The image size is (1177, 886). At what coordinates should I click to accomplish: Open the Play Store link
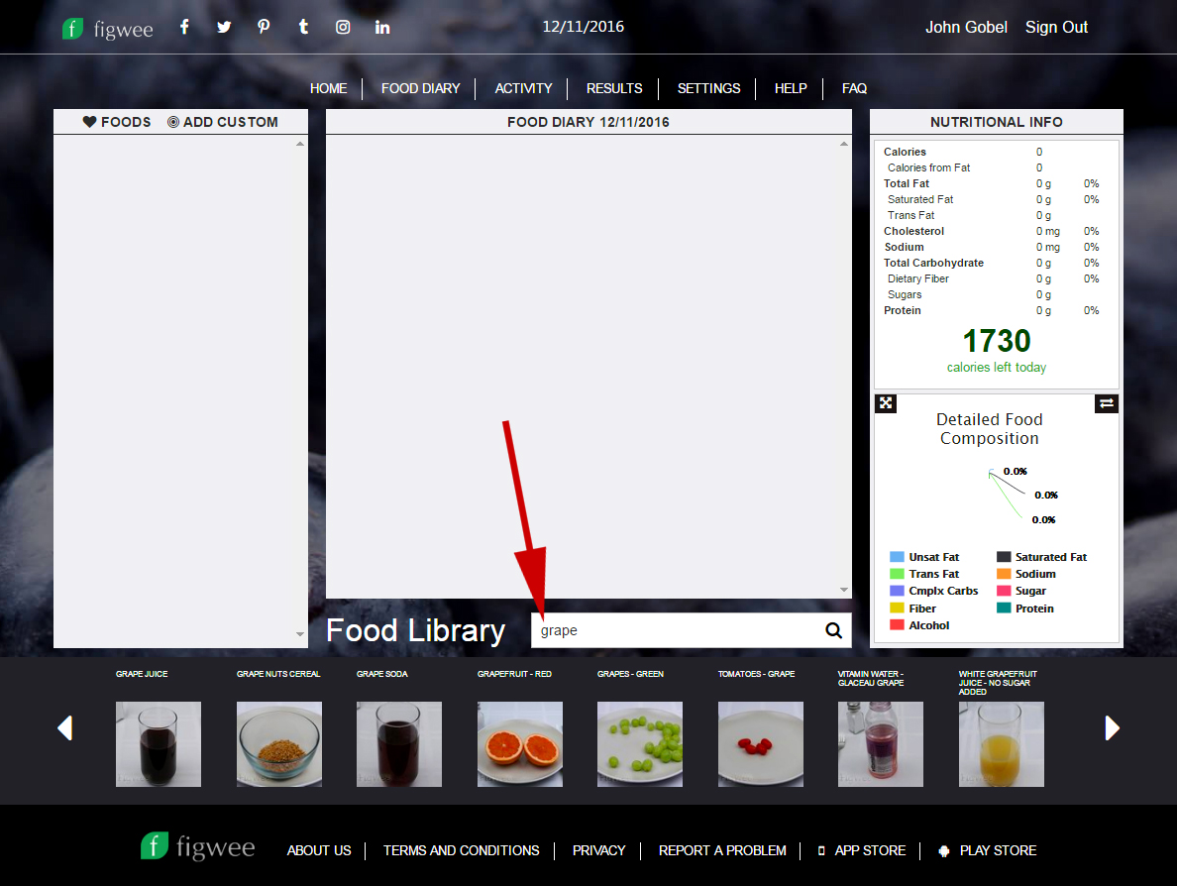(988, 850)
